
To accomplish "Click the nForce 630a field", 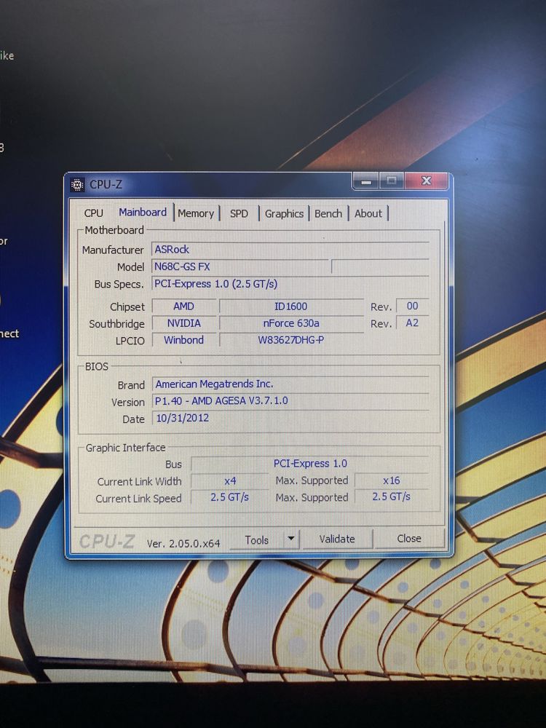I will coord(291,323).
